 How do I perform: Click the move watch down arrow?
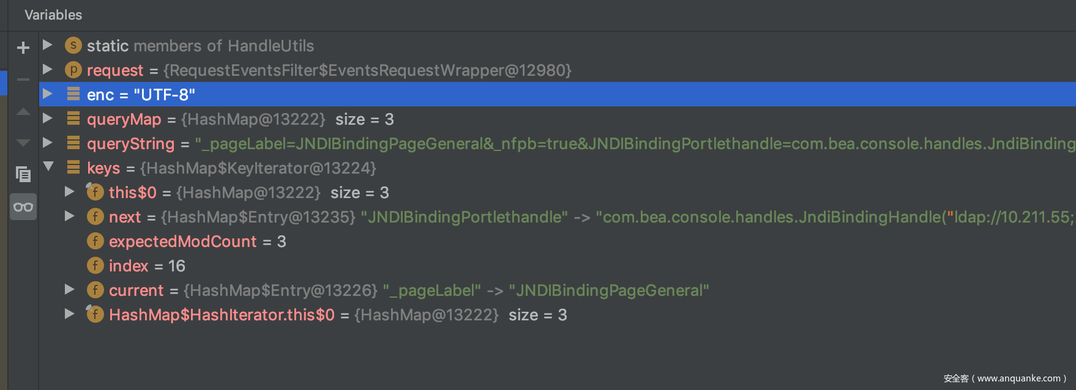click(23, 143)
